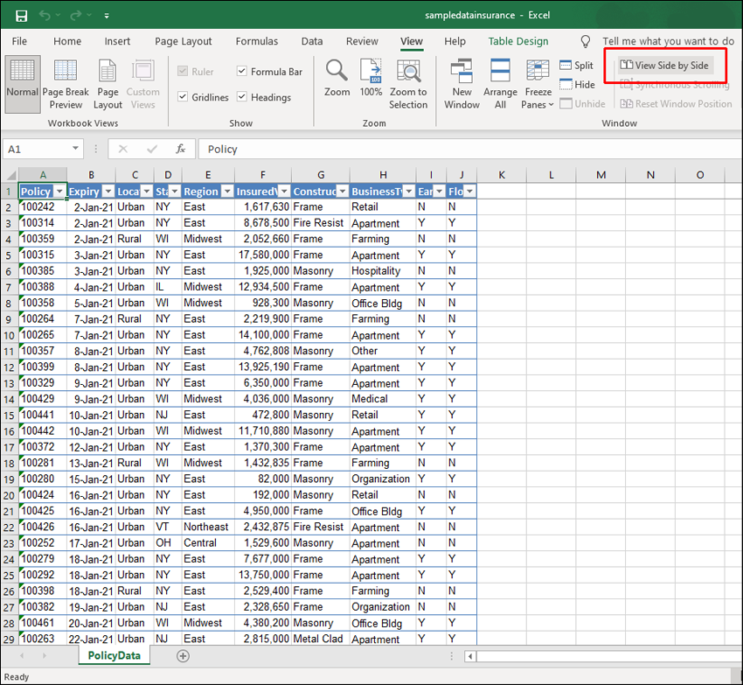
Task: Click the Save icon in title bar
Action: click(x=21, y=16)
